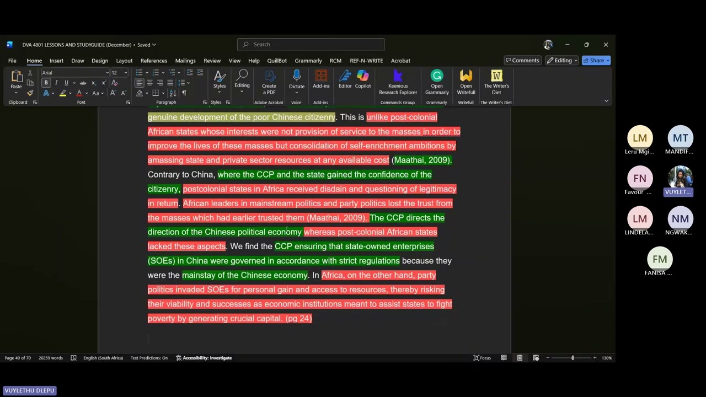
Task: Open the Editor proofing tool
Action: point(345,79)
